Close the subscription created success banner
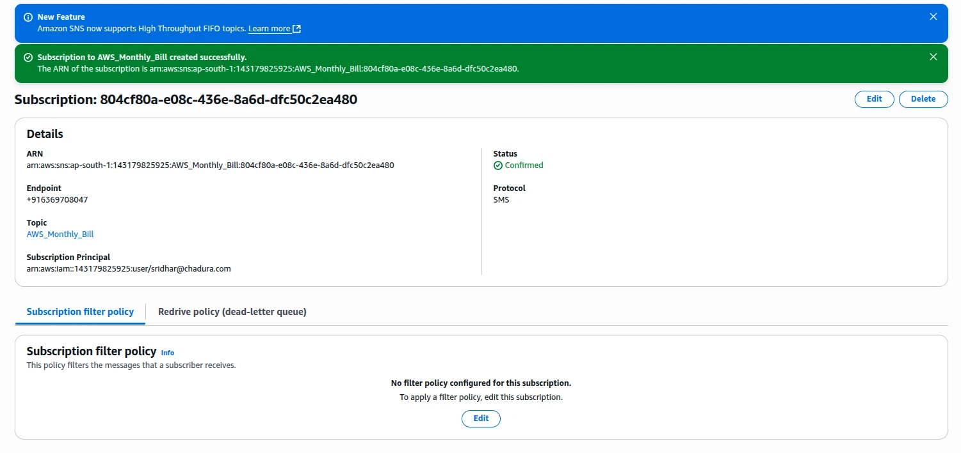This screenshot has height=453, width=961. [933, 57]
